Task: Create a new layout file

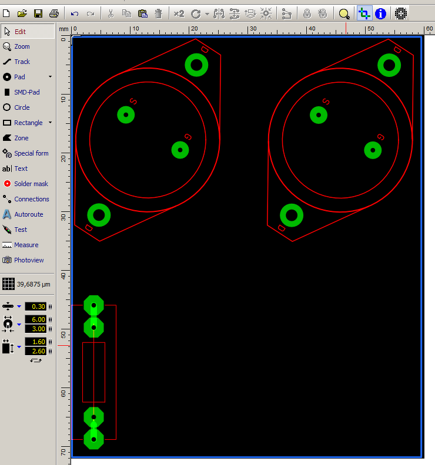Action: point(6,14)
